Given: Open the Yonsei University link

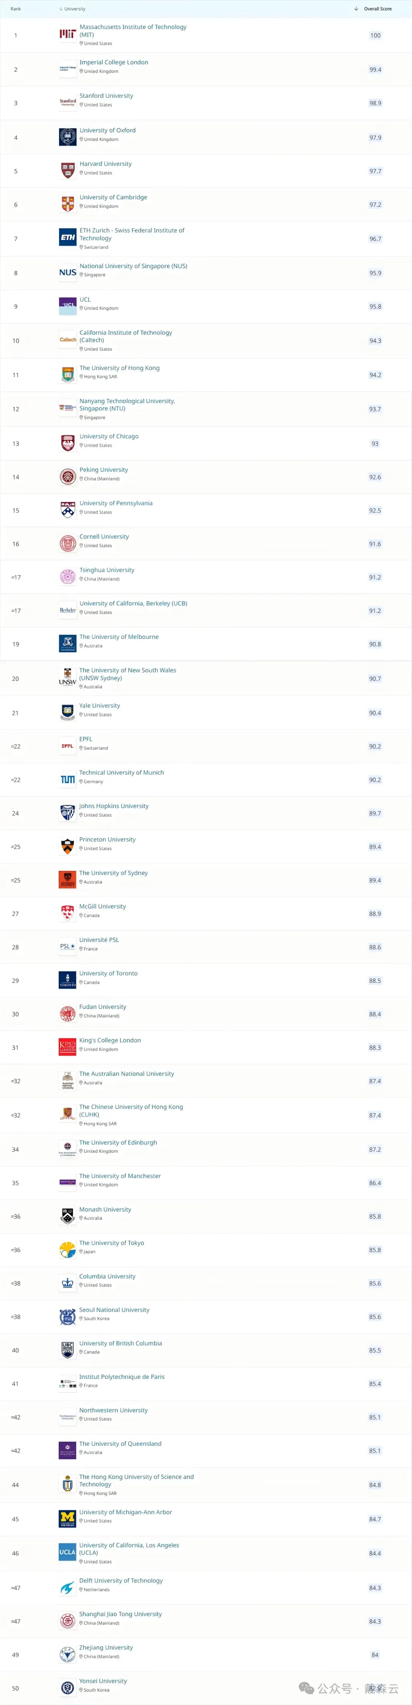Looking at the screenshot, I should pyautogui.click(x=103, y=1681).
